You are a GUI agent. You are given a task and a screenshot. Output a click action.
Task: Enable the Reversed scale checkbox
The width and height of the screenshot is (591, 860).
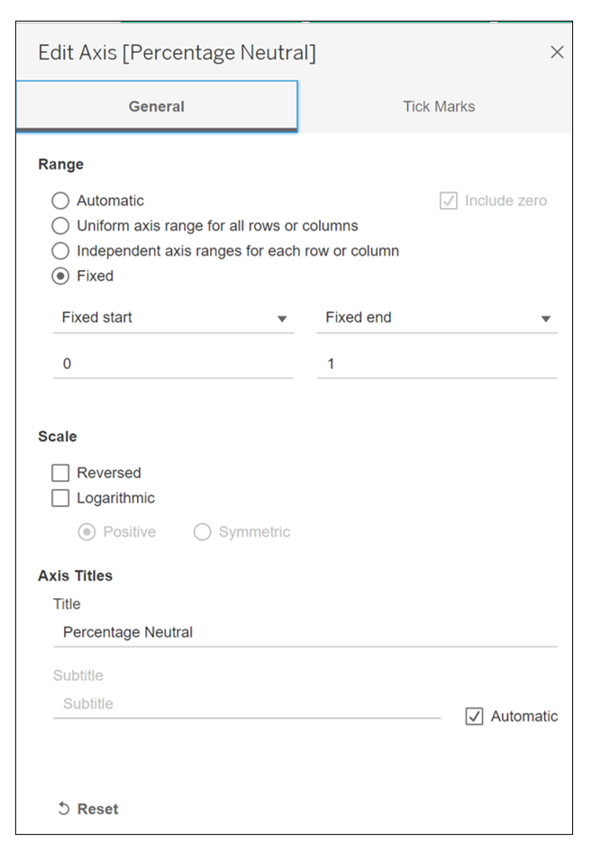pos(60,473)
